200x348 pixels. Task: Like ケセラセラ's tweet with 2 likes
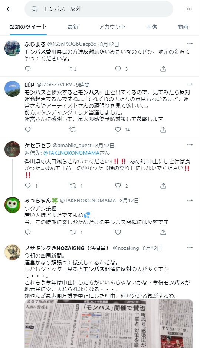point(118,186)
